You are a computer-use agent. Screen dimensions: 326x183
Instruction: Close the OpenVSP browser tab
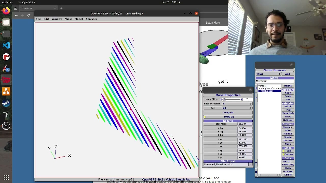tap(55, 8)
